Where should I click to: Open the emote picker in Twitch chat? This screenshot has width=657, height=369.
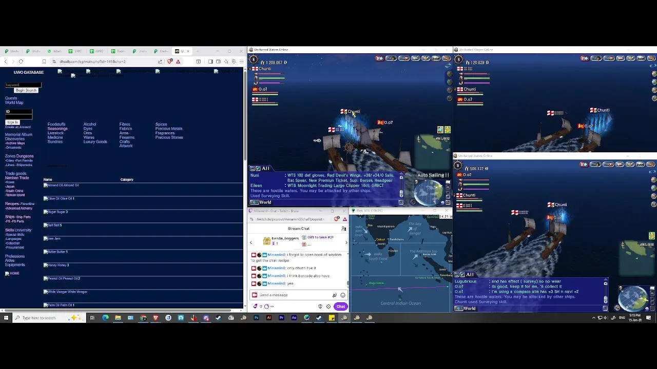(x=343, y=295)
